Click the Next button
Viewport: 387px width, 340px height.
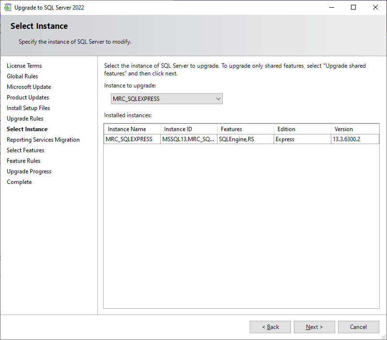(314, 327)
